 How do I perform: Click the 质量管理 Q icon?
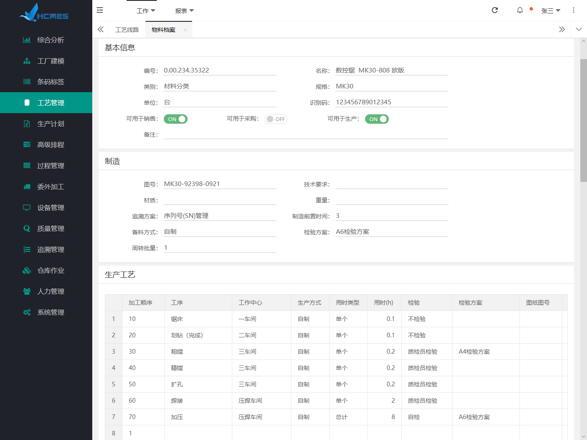(x=27, y=228)
